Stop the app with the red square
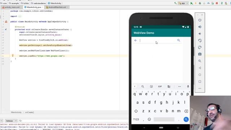Image resolution: width=231 pixels, height=130 pixels. [x=217, y=3]
